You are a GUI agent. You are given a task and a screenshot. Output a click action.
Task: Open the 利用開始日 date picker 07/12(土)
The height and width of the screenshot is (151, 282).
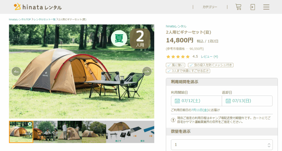(196, 101)
